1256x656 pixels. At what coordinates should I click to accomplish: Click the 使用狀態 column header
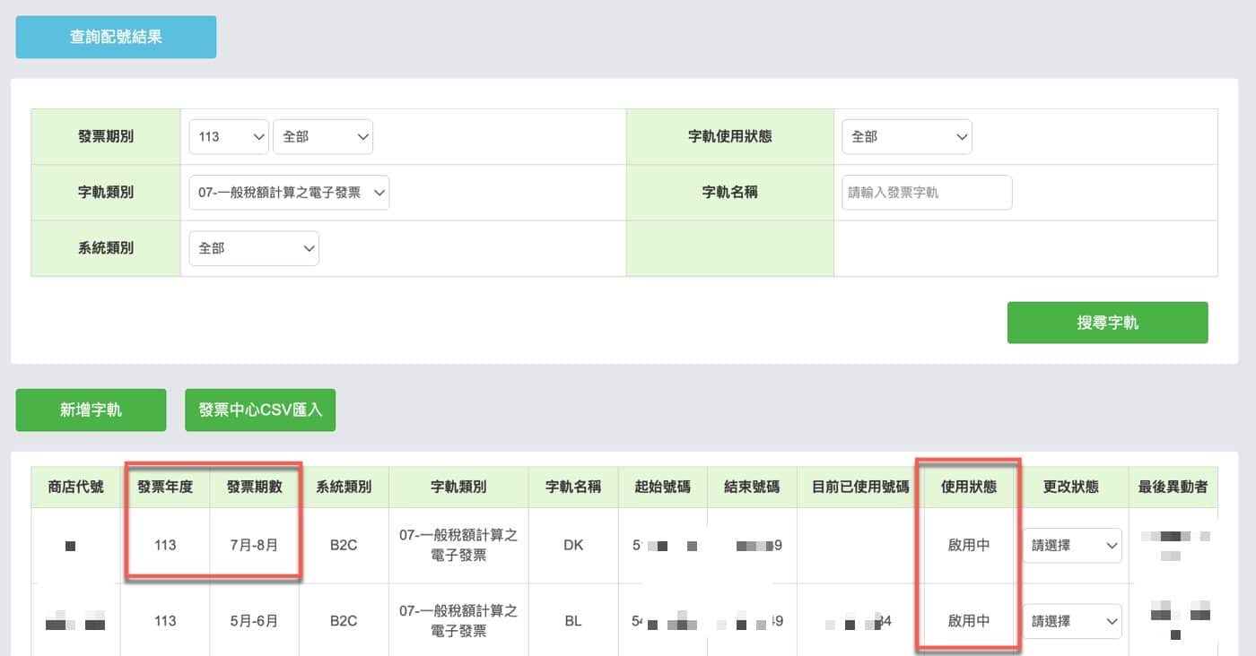click(x=969, y=487)
